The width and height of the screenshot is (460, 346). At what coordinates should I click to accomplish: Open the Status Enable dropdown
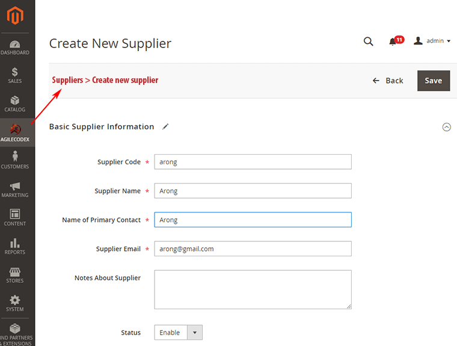[179, 333]
